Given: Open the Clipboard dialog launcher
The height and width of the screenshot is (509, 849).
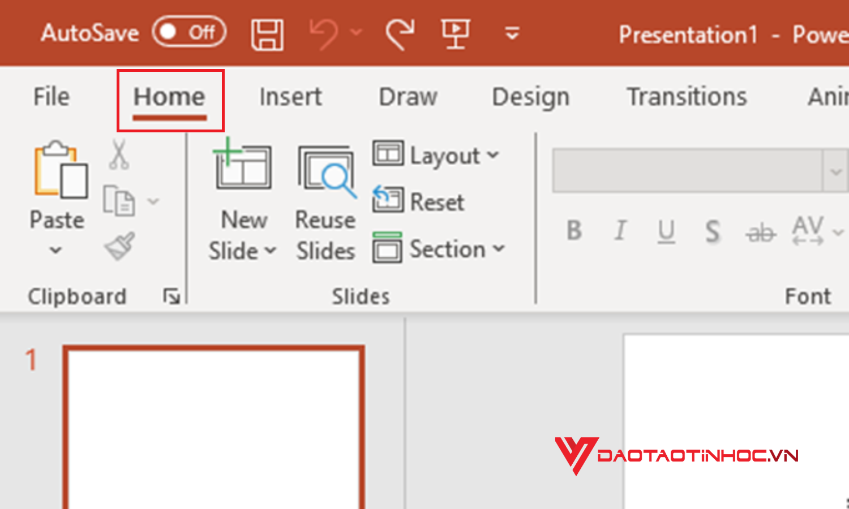Looking at the screenshot, I should click(170, 295).
